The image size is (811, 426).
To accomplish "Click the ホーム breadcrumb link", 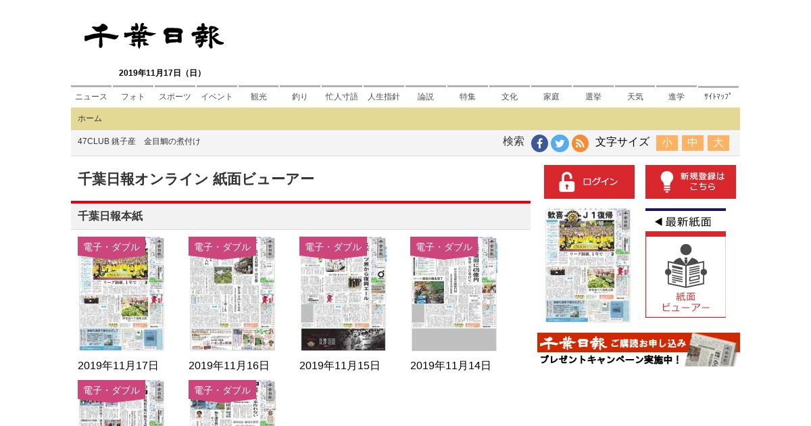I will click(x=90, y=118).
